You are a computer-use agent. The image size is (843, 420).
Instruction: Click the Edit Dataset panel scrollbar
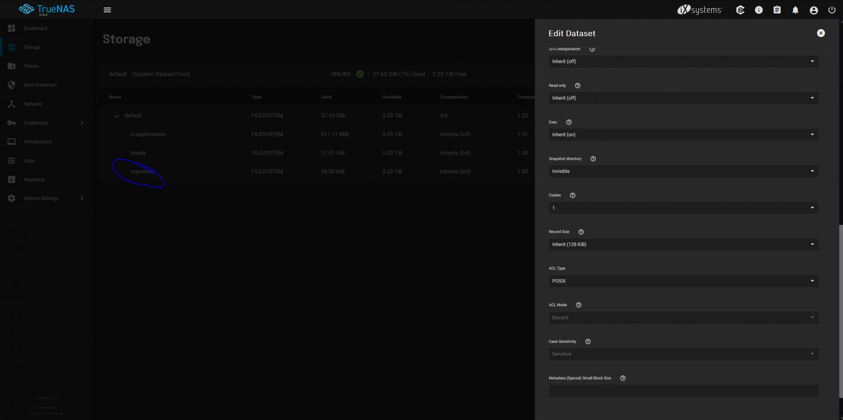point(840,311)
